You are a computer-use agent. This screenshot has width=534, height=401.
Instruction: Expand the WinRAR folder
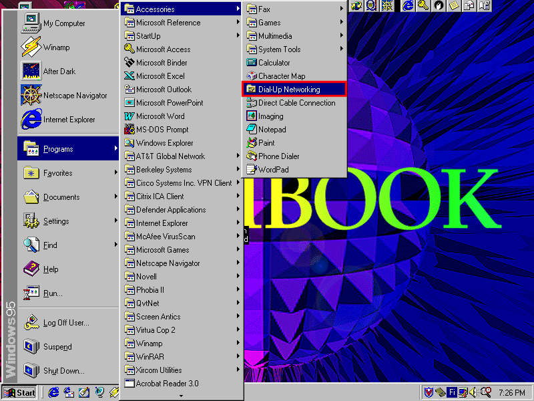click(x=182, y=357)
